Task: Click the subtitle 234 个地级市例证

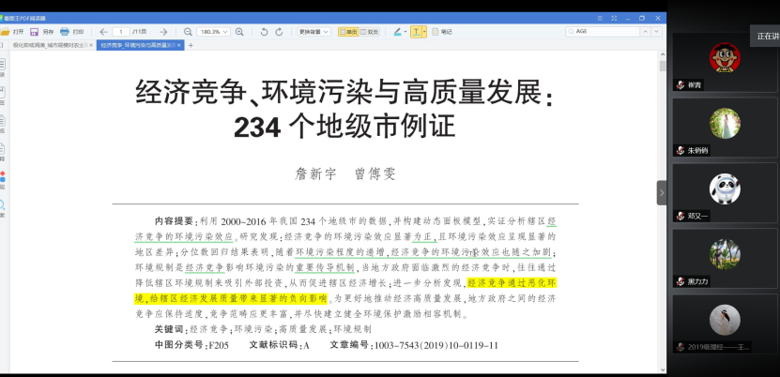Action: coord(344,128)
